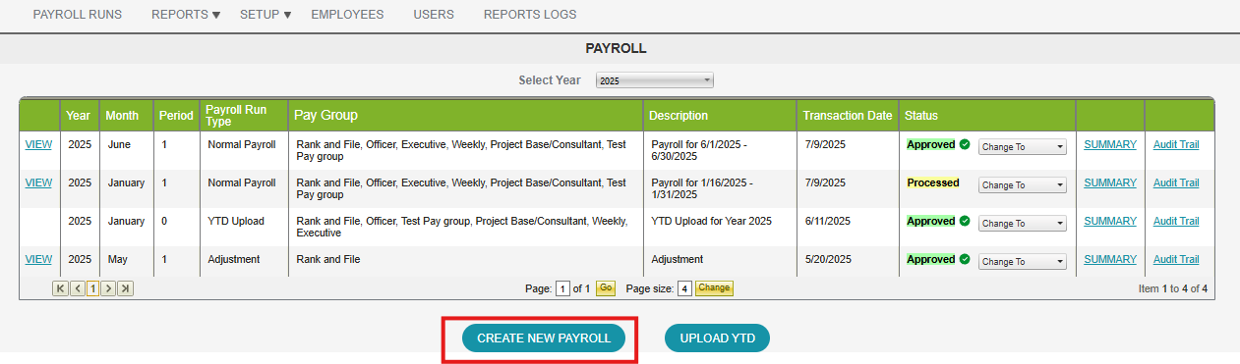Image resolution: width=1240 pixels, height=364 pixels.
Task: Open Summary for June payroll
Action: coord(1110,144)
